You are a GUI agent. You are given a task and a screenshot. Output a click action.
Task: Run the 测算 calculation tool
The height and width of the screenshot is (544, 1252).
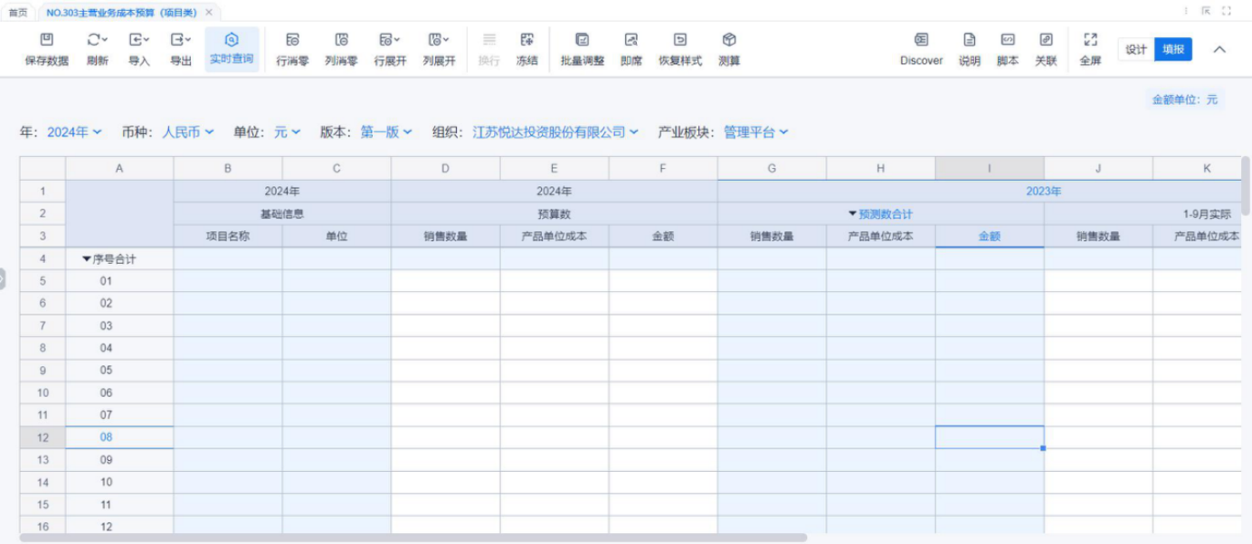click(729, 41)
